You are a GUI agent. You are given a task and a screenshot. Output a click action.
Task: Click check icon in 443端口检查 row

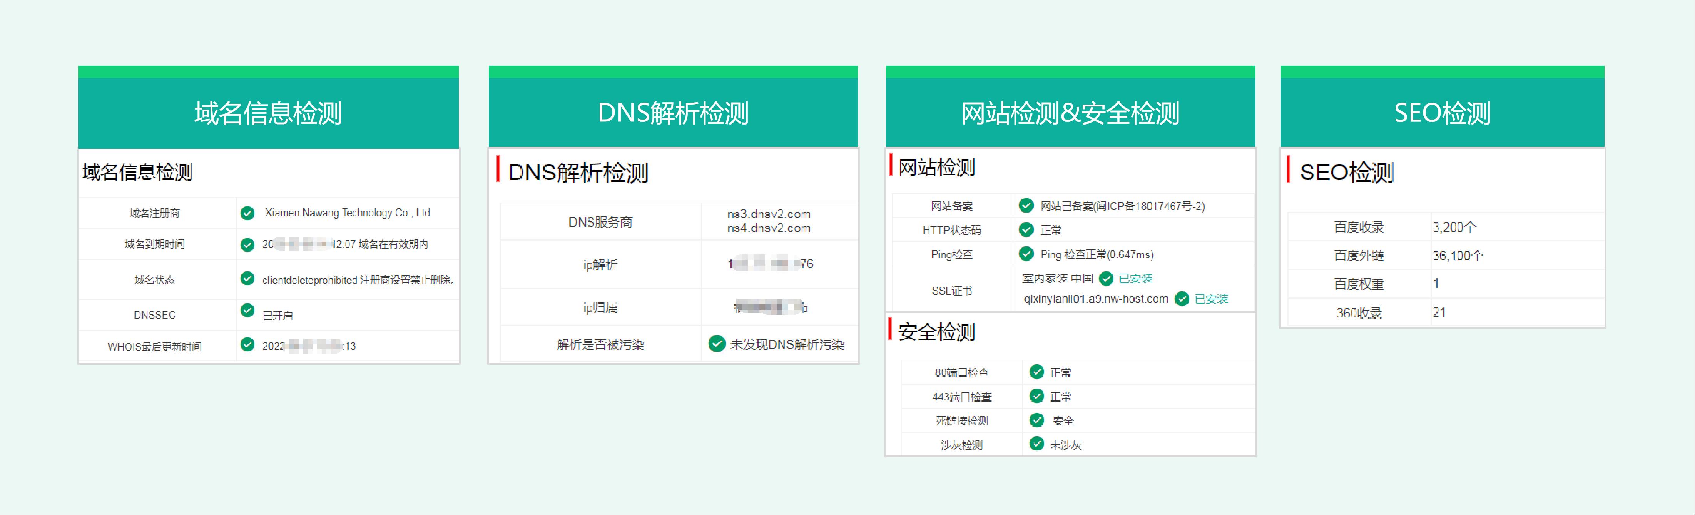(x=1036, y=396)
